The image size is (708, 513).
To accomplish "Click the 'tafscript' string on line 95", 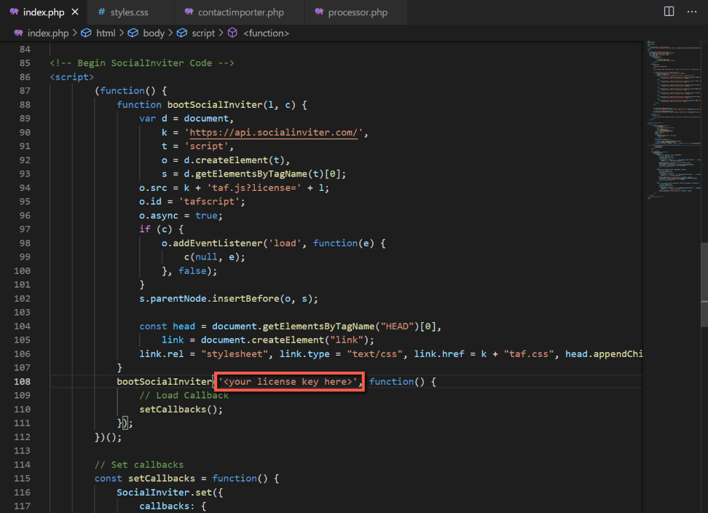I will [x=209, y=201].
